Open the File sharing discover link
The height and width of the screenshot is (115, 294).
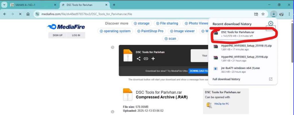click(167, 23)
